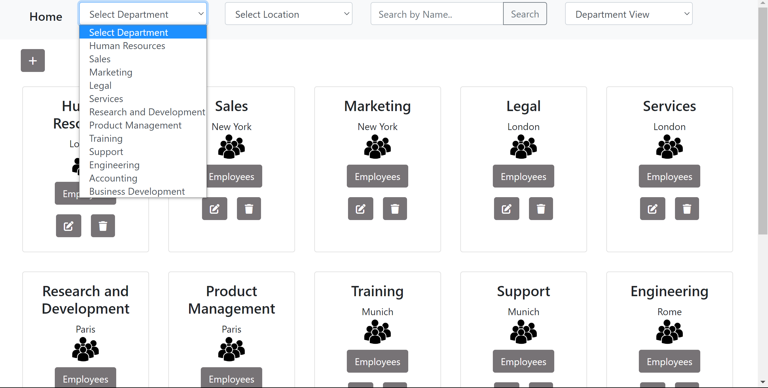Delete the Sales department via trash icon
The image size is (768, 388).
point(249,209)
